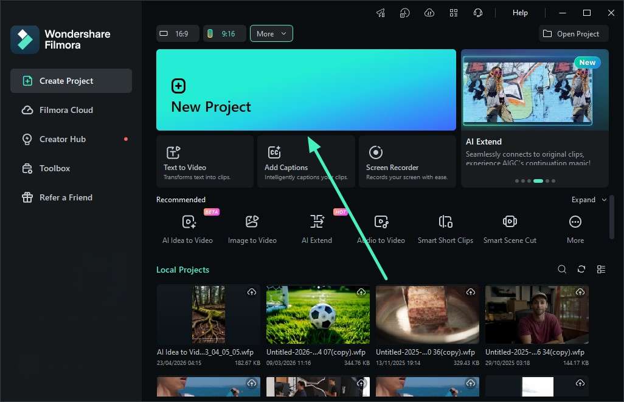Open Smart Short Clips tool
Screen dimensions: 624x402
coord(446,229)
